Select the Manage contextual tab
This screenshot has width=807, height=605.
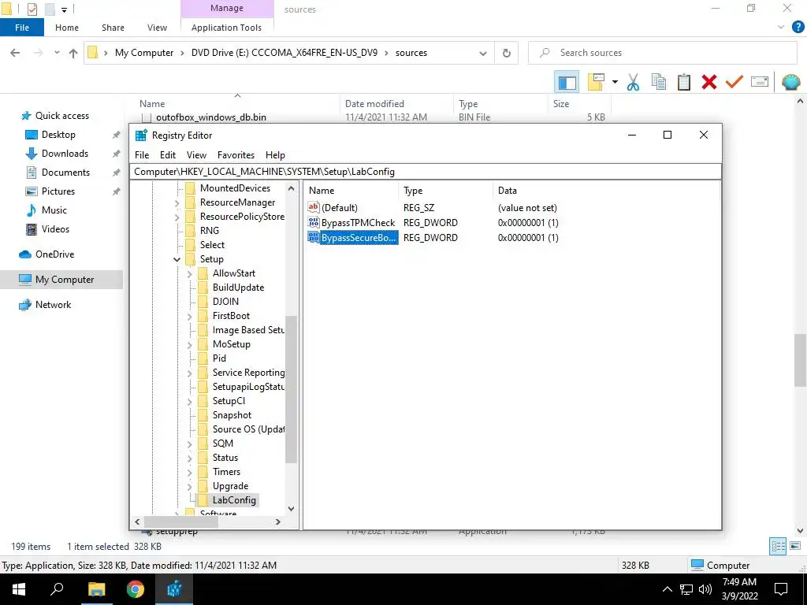point(227,8)
